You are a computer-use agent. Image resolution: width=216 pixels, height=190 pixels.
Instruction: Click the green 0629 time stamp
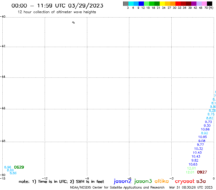tap(19, 167)
